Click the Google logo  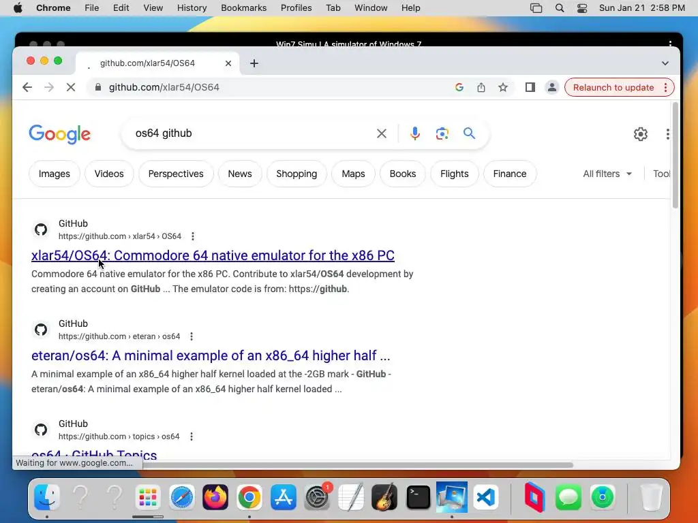(x=60, y=134)
